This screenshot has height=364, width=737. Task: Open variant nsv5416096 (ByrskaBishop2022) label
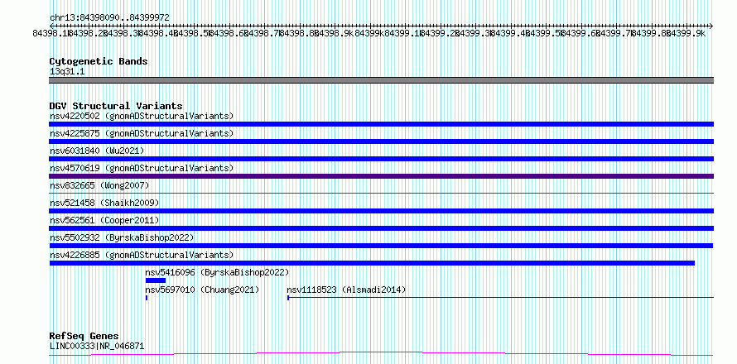(217, 272)
